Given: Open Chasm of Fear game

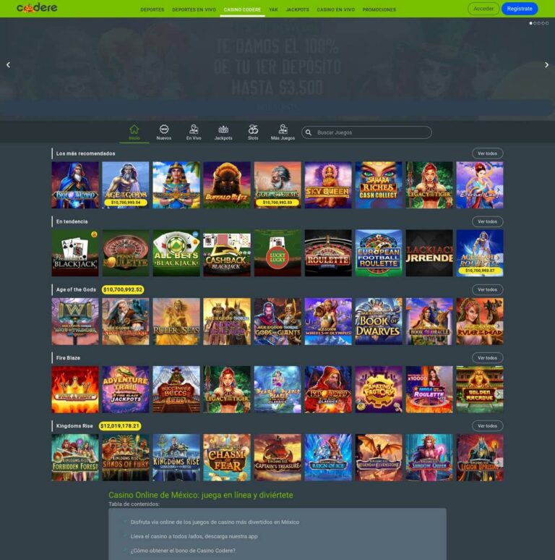Looking at the screenshot, I should (227, 457).
